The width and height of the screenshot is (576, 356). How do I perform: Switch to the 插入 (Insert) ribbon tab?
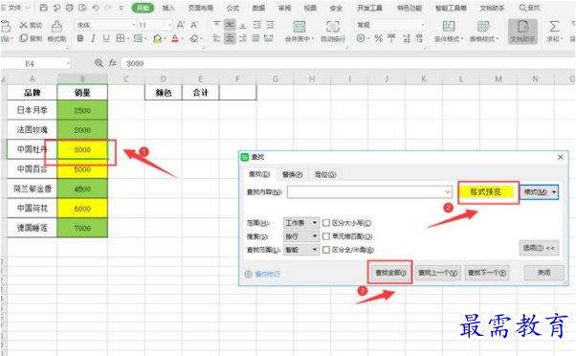coord(168,8)
